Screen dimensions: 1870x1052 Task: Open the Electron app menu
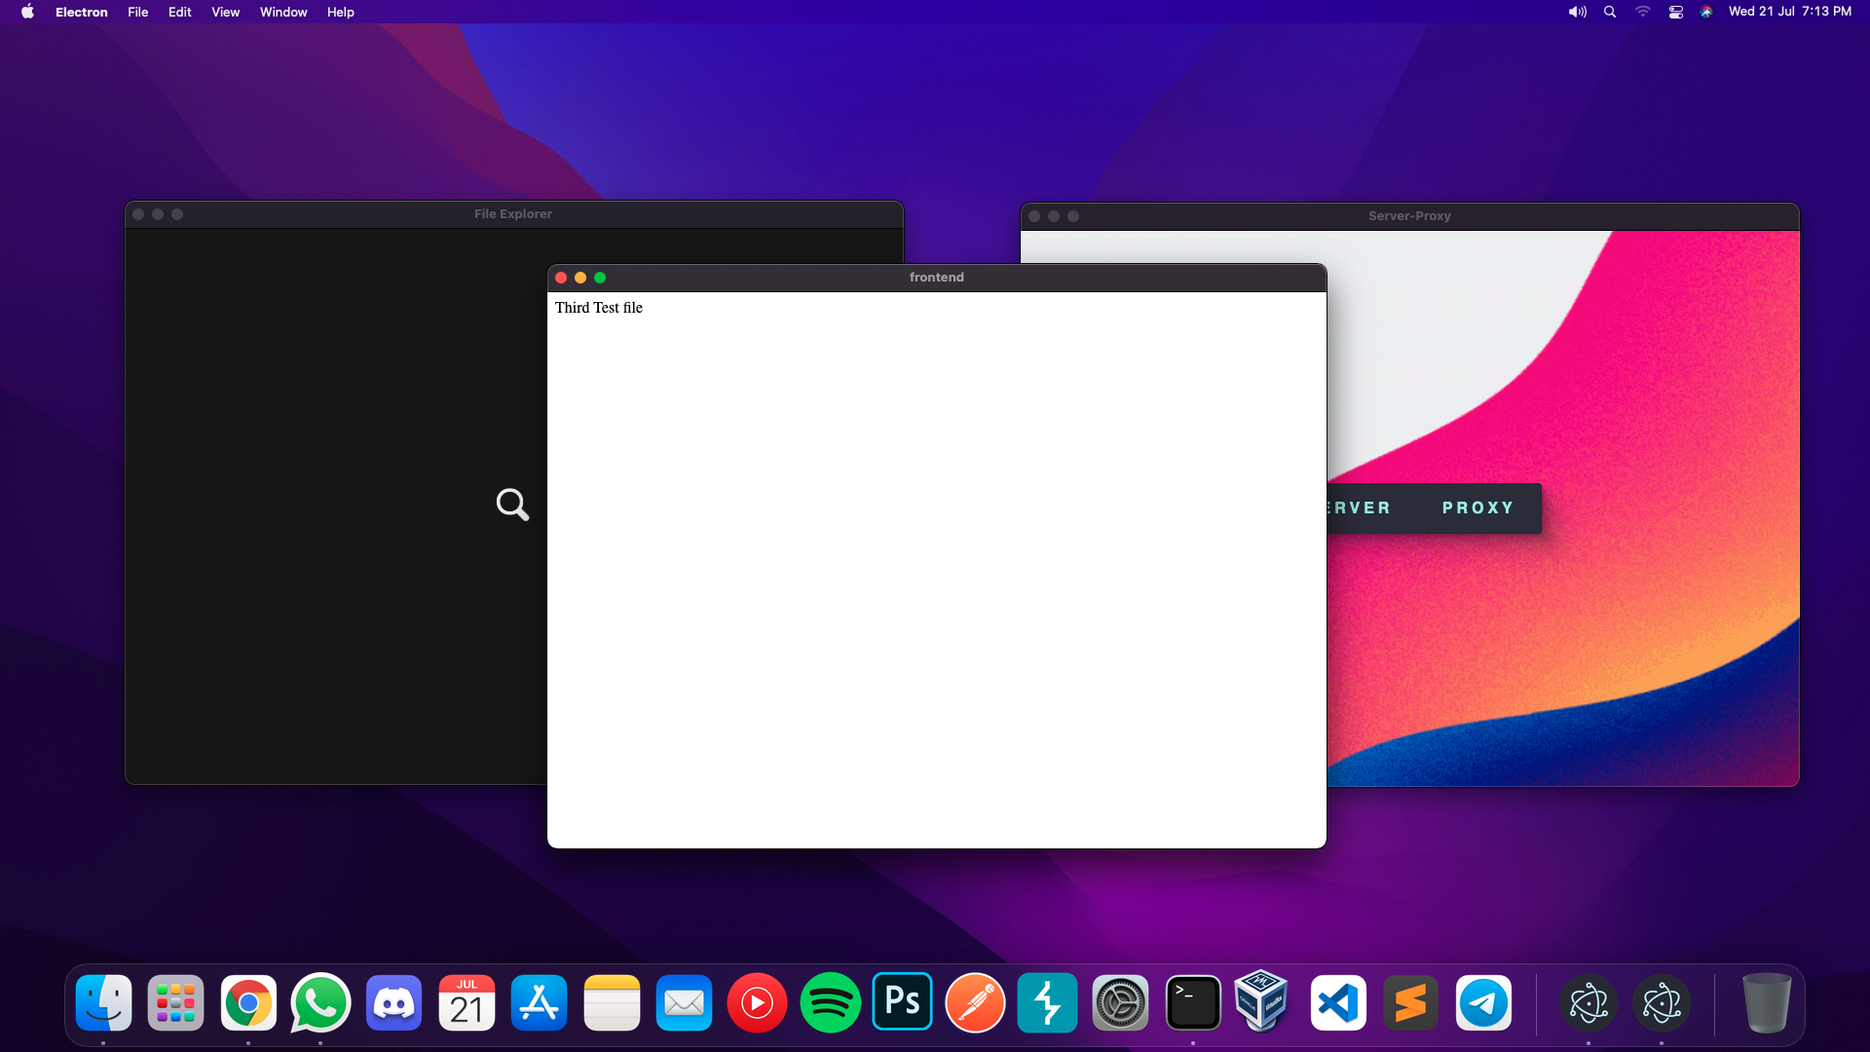pyautogui.click(x=81, y=12)
